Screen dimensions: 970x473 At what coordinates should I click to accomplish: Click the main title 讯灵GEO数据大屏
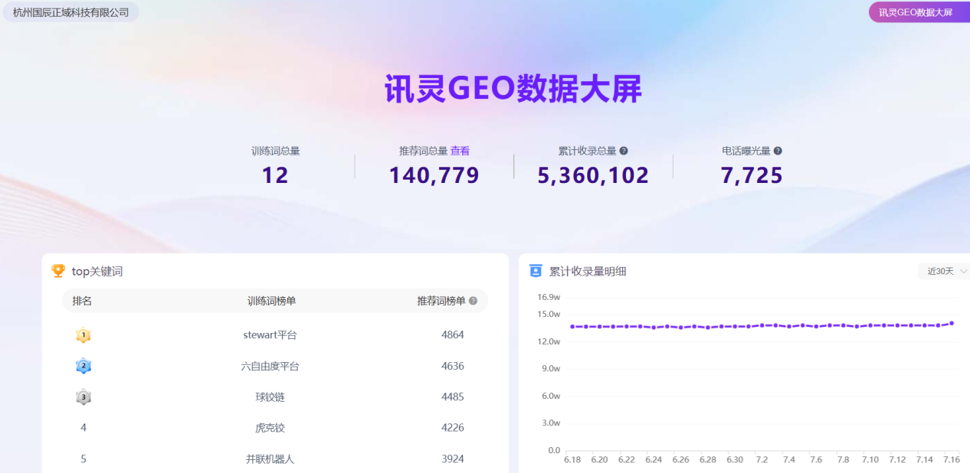pos(513,90)
